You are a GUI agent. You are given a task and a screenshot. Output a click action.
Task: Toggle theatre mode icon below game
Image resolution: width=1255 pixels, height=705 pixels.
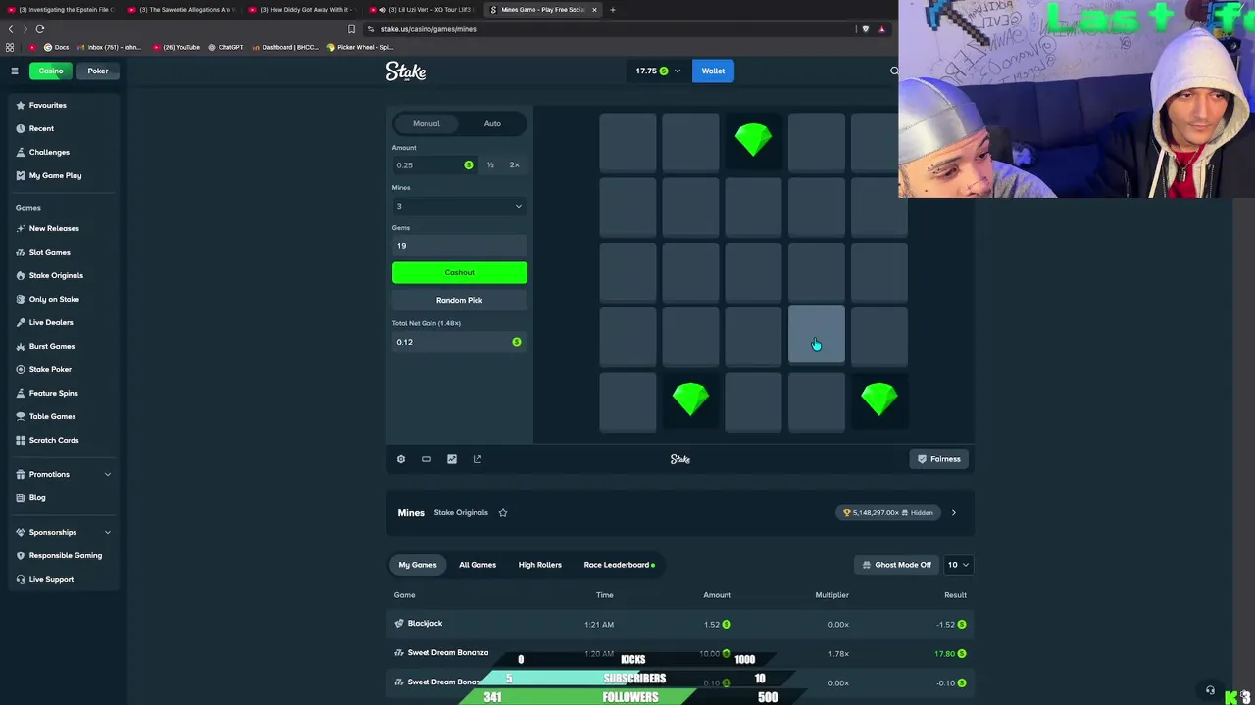pos(427,459)
